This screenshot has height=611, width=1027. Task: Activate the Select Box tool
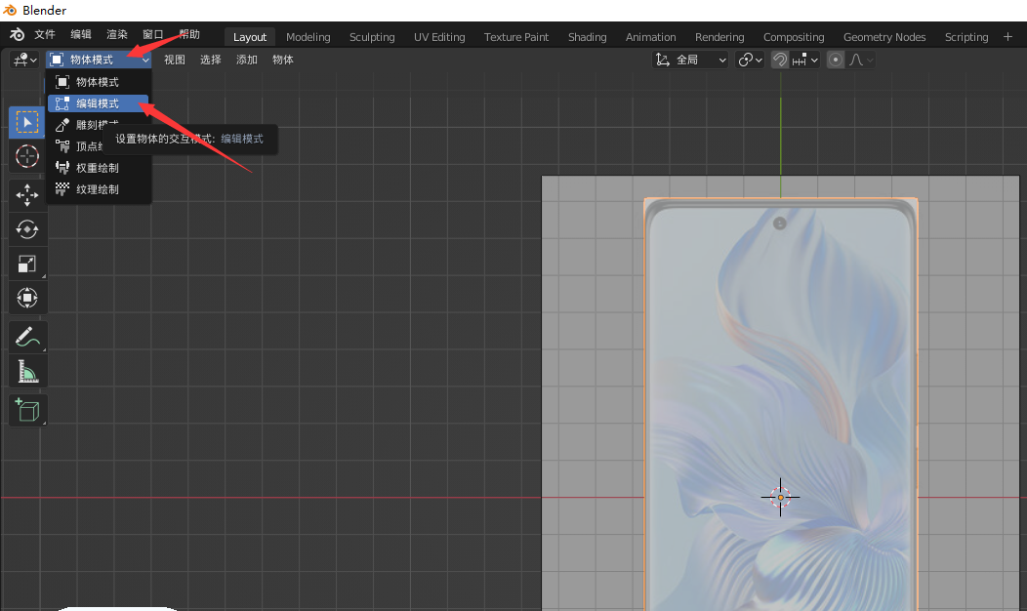(27, 122)
